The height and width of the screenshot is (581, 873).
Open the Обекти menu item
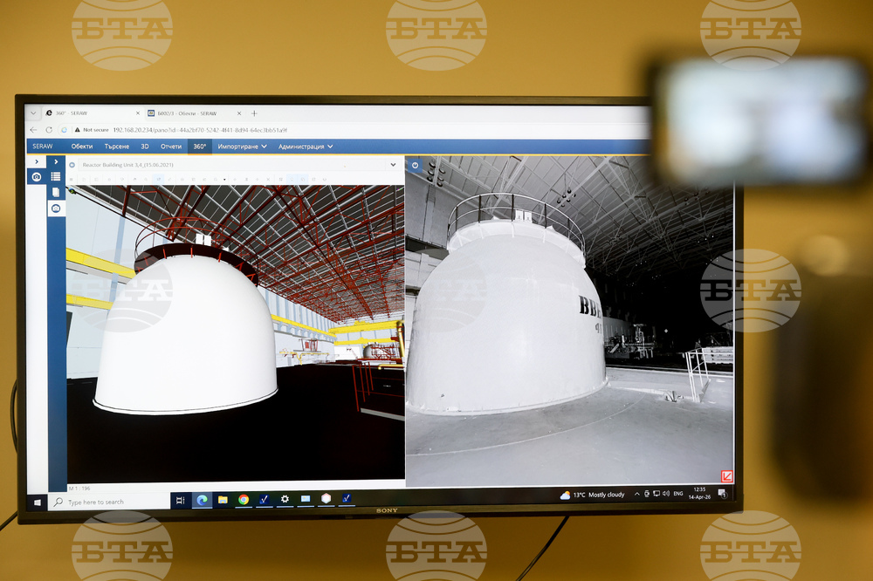[x=82, y=147]
